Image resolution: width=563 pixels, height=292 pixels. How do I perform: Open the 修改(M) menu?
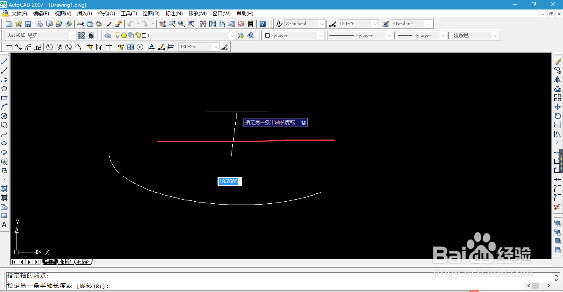(198, 14)
